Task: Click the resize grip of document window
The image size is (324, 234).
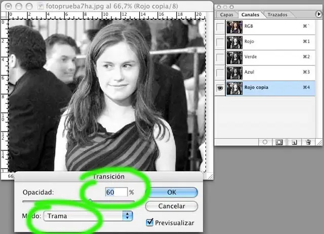Action: [x=210, y=176]
